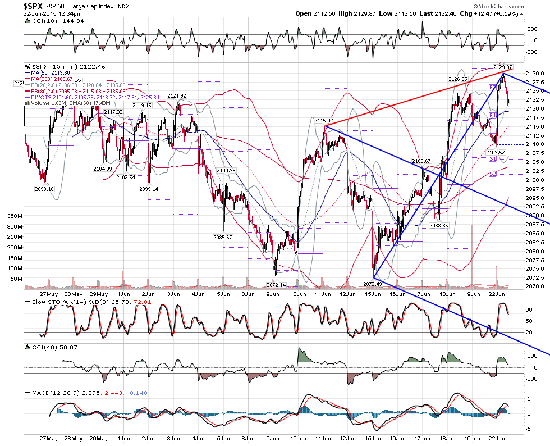Select the $SPX ticker symbol title
This screenshot has width=550, height=446.
(x=33, y=6)
